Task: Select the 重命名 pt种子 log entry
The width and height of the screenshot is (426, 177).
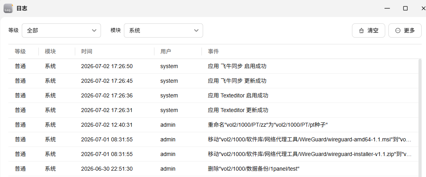Action: click(213, 125)
